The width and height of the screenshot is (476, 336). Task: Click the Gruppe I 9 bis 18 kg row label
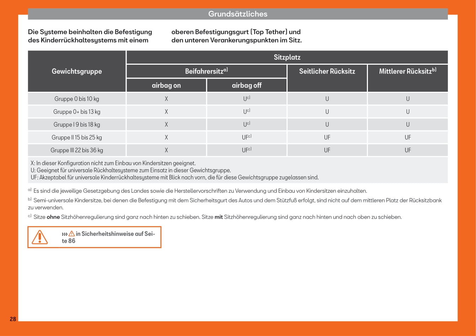tap(77, 124)
